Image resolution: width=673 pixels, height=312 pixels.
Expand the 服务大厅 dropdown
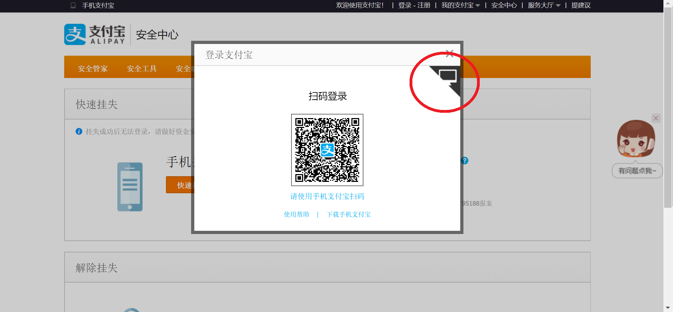tap(544, 5)
